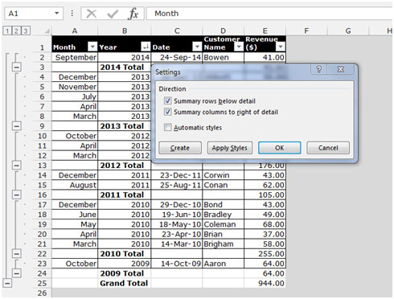Screen dimensions: 394x299
Task: Select the Grand Total cell
Action: [125, 283]
